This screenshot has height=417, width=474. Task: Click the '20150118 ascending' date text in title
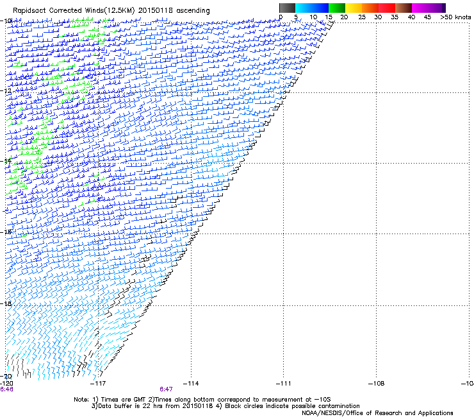[x=174, y=11]
